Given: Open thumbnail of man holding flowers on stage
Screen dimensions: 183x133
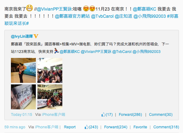Looking at the screenshot, I should pos(23,70).
